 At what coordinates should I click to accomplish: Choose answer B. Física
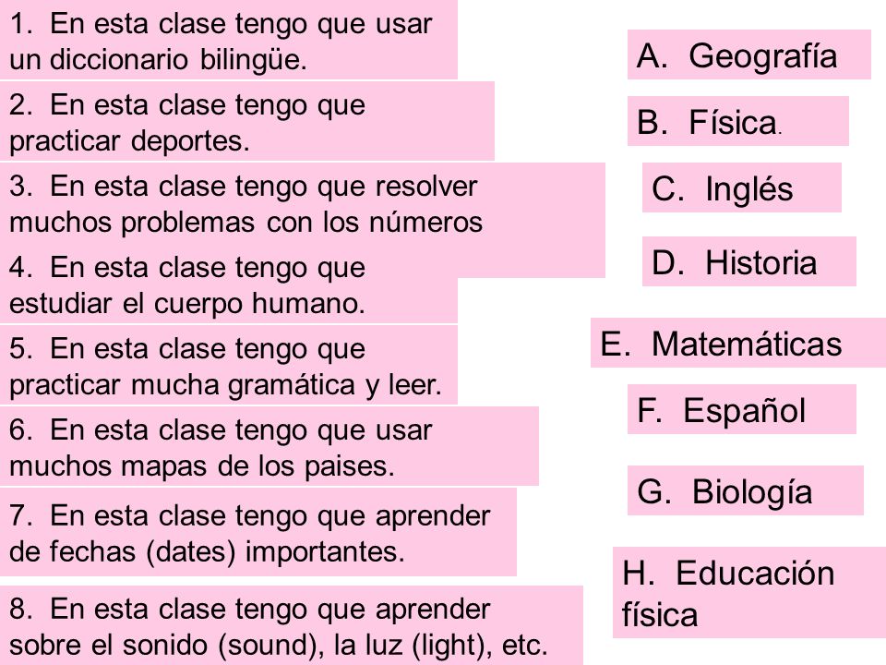738,121
